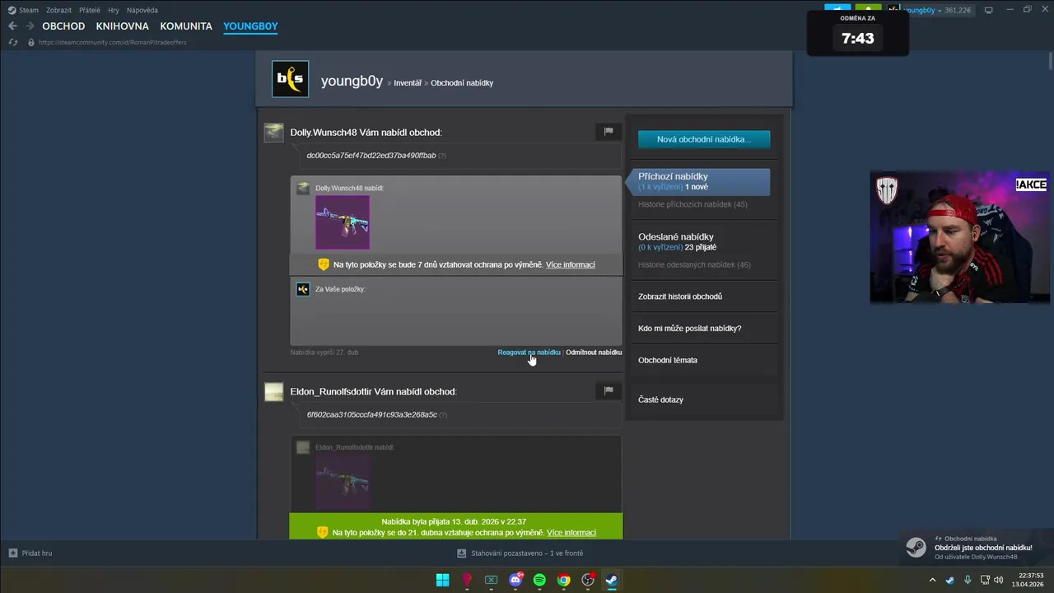The height and width of the screenshot is (593, 1054).
Task: Open the Windows Start menu
Action: (442, 580)
